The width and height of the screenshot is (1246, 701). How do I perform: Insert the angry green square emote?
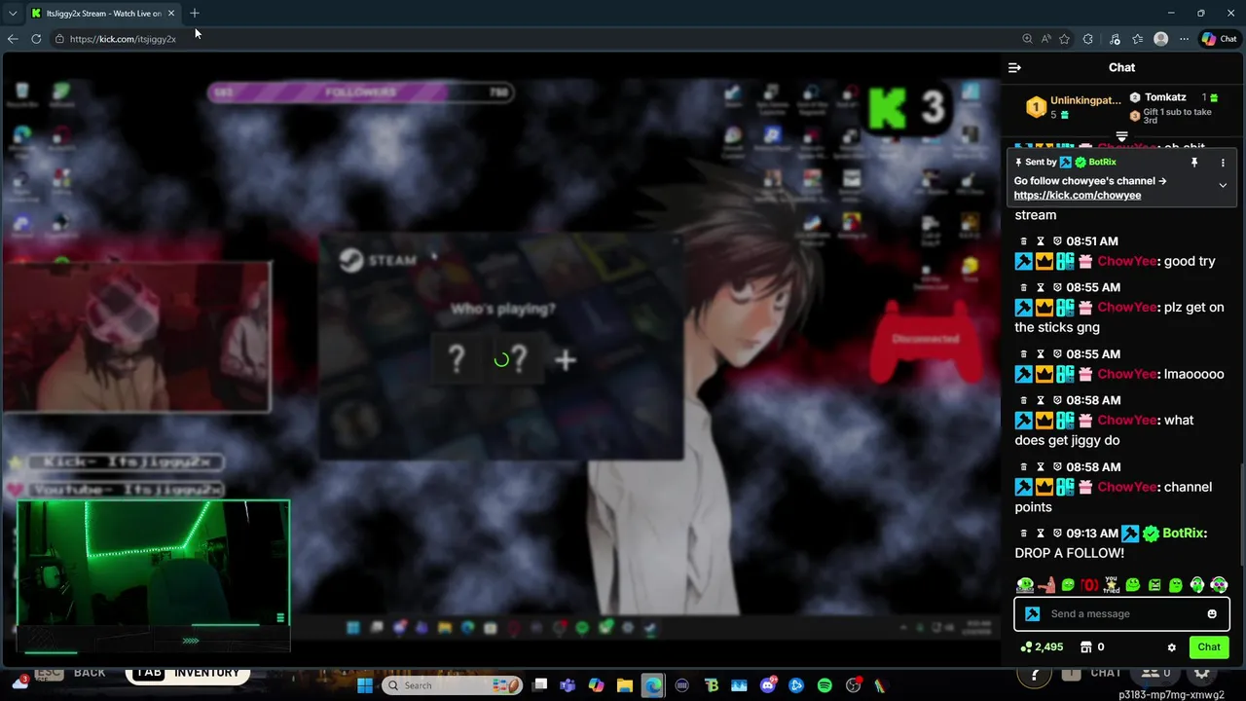(1154, 585)
